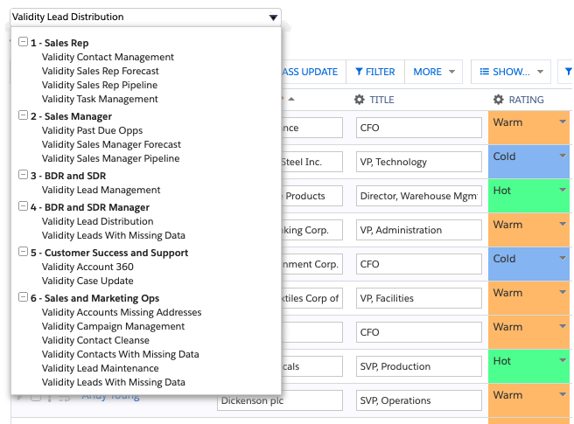Edit the Director, Warehouse Mgmt title field
This screenshot has width=574, height=424.
419,196
